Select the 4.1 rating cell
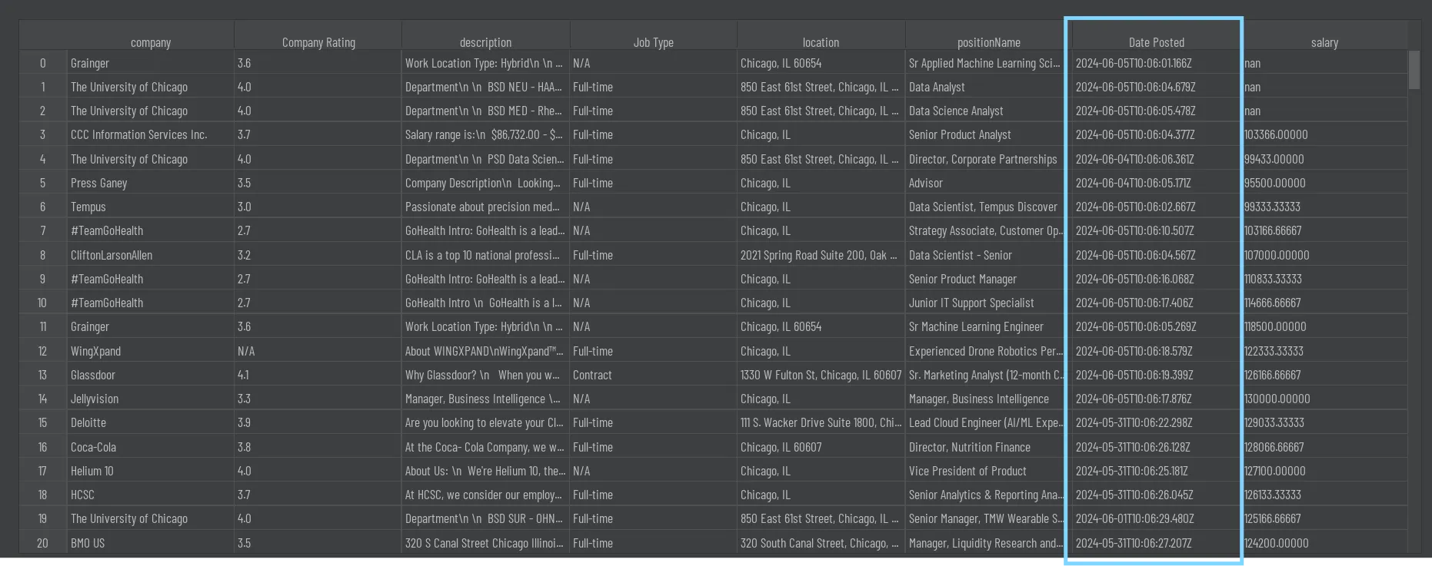This screenshot has height=566, width=1432. [318, 375]
